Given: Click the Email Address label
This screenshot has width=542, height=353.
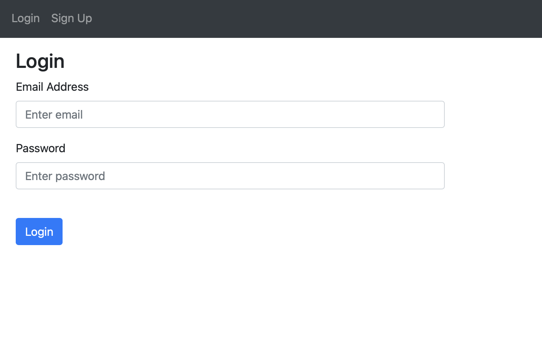Looking at the screenshot, I should (x=52, y=87).
